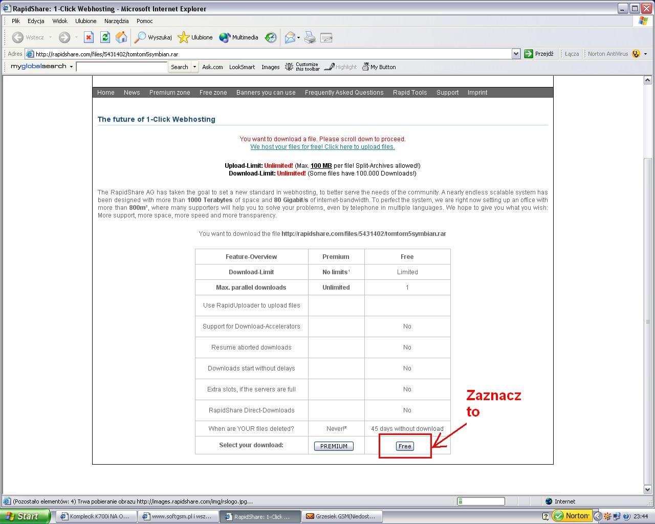Image resolution: width=655 pixels, height=524 pixels.
Task: Click the Highlight pen tool
Action: (340, 67)
